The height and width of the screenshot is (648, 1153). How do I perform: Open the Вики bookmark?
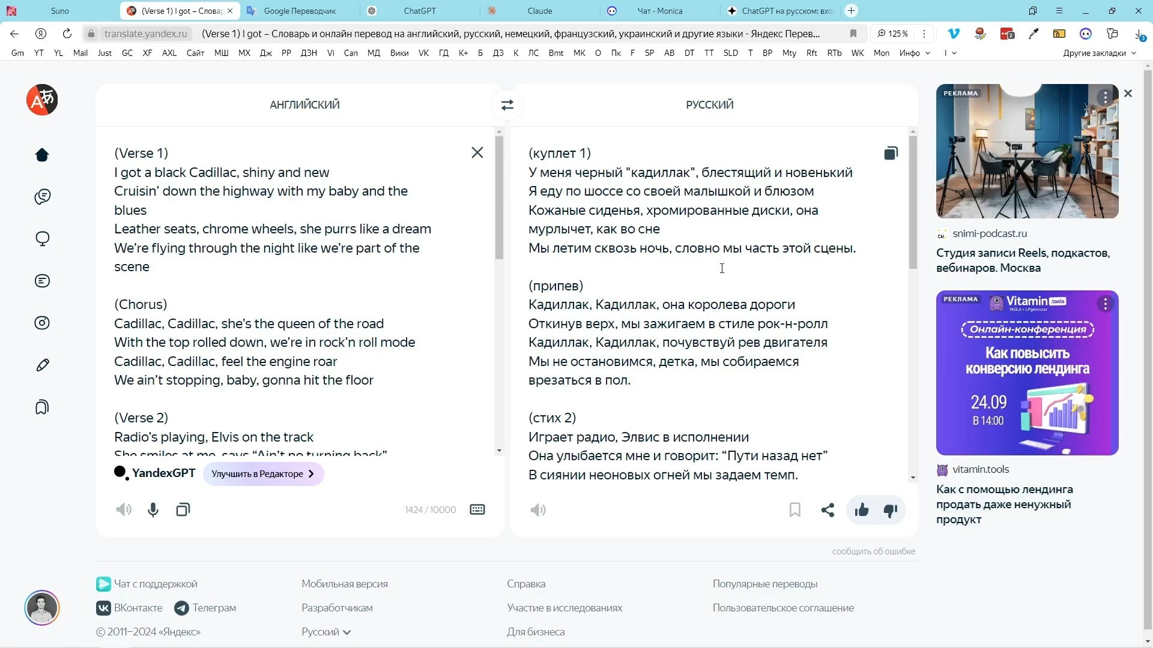pyautogui.click(x=399, y=53)
